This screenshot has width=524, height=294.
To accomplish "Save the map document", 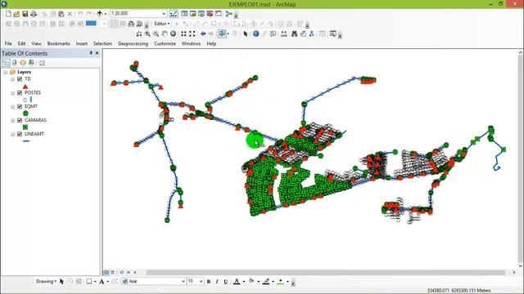I will [25, 14].
